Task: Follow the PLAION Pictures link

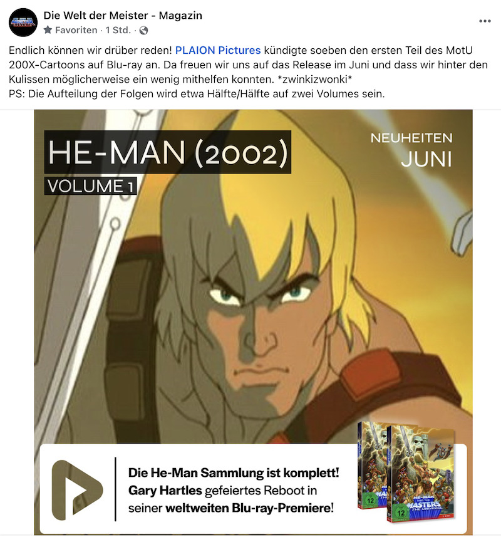Action: tap(218, 51)
